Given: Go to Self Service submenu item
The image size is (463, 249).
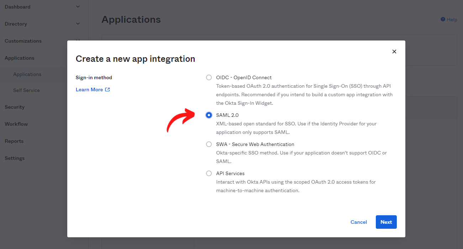Looking at the screenshot, I should point(26,90).
